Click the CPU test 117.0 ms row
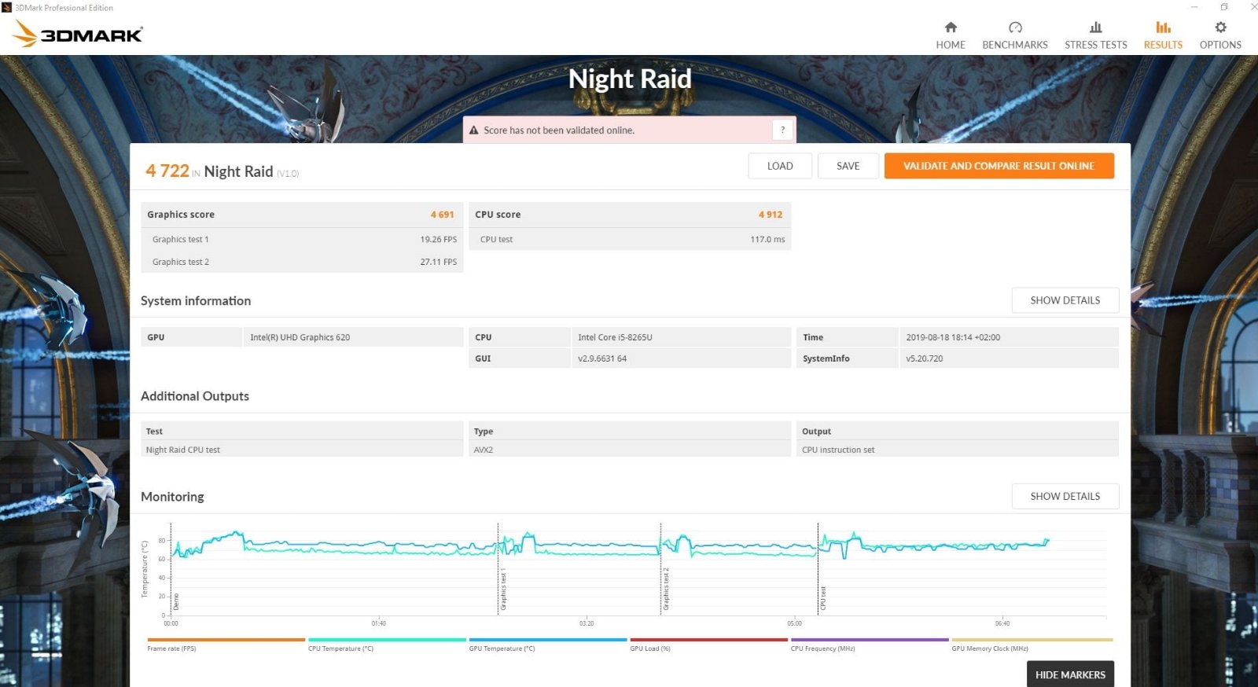The image size is (1258, 687). coord(630,239)
